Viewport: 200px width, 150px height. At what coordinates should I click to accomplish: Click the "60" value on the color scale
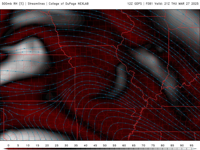[x=124, y=145]
